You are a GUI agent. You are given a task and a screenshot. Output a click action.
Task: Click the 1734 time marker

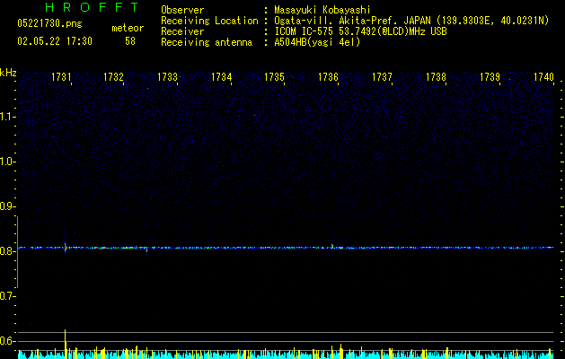pyautogui.click(x=221, y=77)
